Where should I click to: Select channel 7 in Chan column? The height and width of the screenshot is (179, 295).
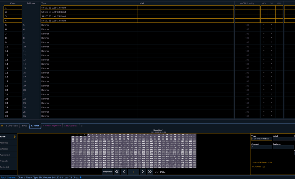pyautogui.click(x=13, y=34)
